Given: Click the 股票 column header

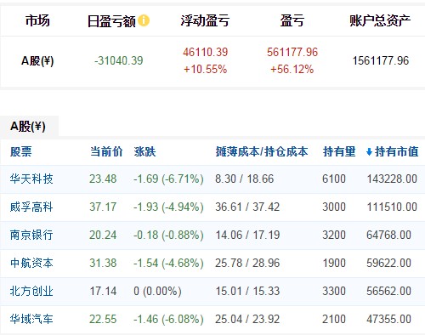Looking at the screenshot, I should pos(21,152).
